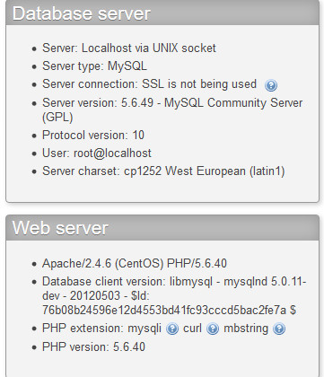Screen dimensions: 324x377
Task: Click the Database client version libmysql line
Action: [174, 295]
